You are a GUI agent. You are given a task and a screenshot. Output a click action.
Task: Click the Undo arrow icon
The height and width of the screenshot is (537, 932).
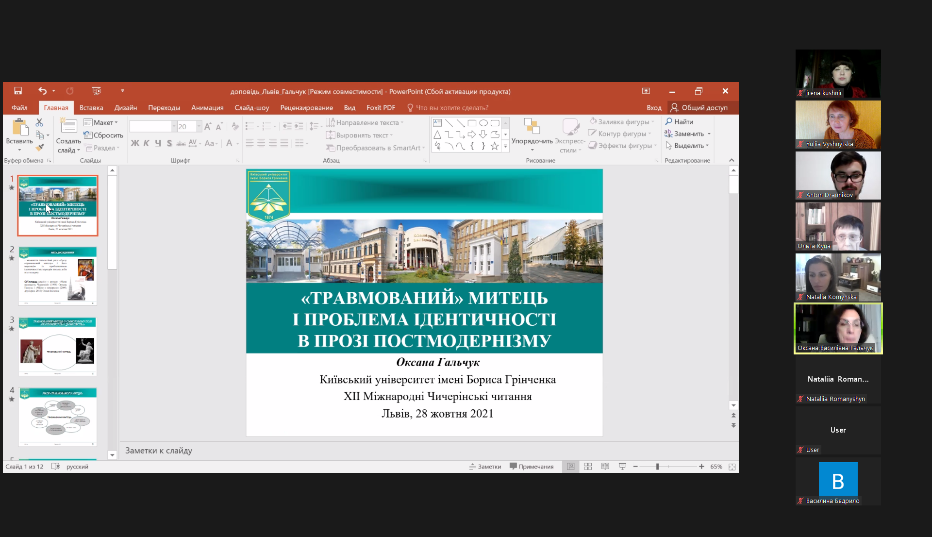click(42, 91)
